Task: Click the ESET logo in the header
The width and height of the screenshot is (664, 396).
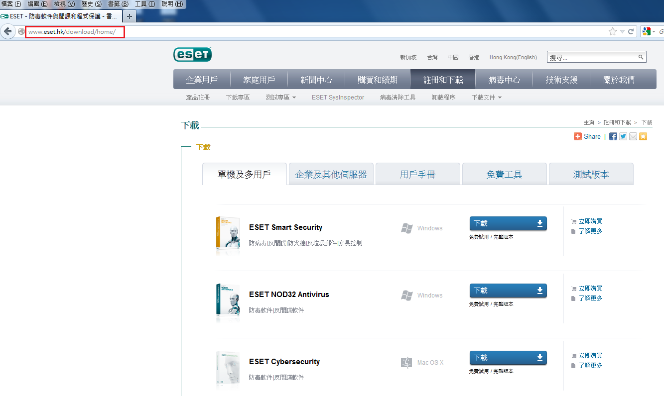Action: tap(192, 54)
